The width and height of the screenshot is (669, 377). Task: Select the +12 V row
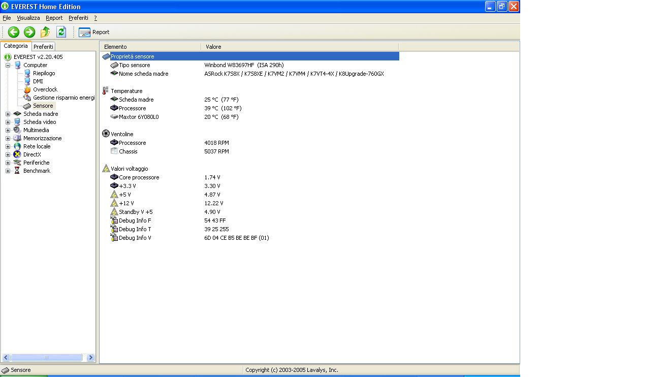(x=250, y=203)
